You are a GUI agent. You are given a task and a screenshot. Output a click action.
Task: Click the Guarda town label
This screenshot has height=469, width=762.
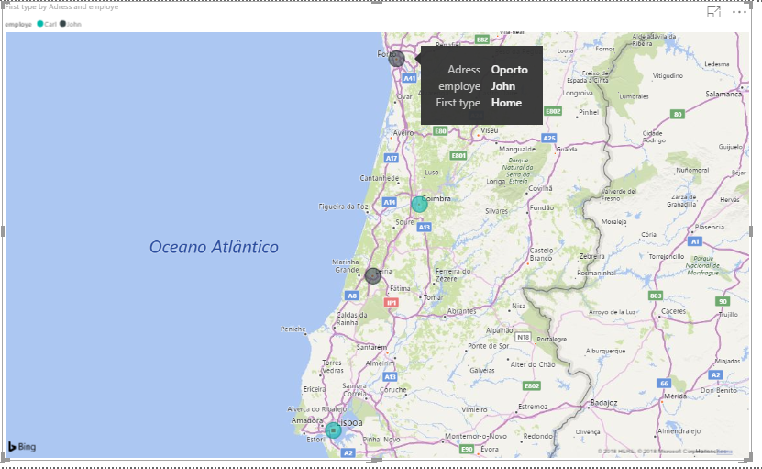[x=567, y=150]
